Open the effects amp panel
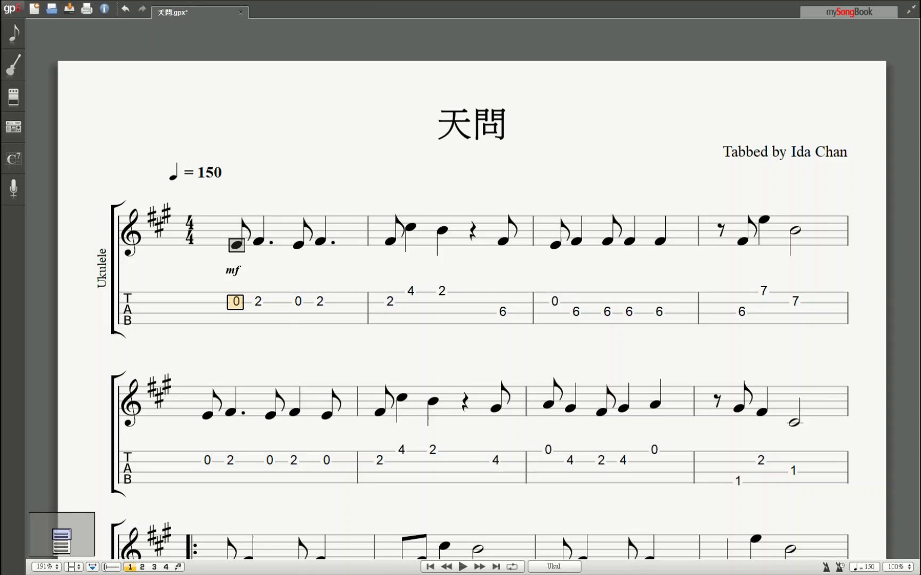 click(x=14, y=96)
